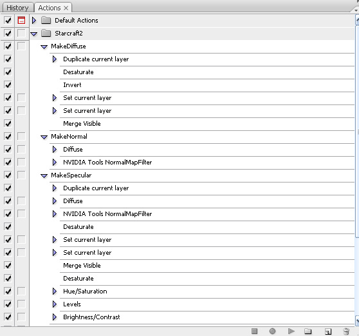Play the selected action
Image resolution: width=359 pixels, height=336 pixels.
click(x=291, y=331)
